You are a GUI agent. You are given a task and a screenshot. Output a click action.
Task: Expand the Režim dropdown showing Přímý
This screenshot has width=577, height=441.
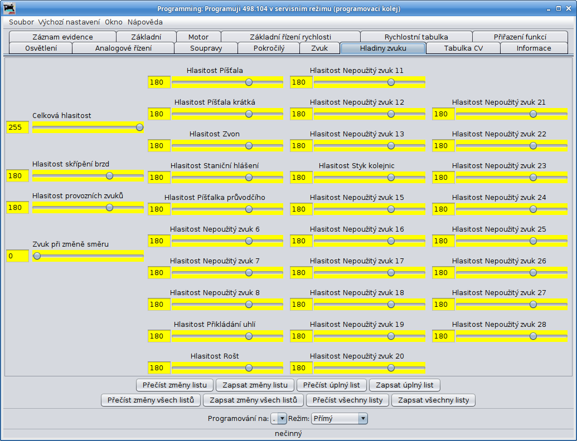[x=339, y=418]
